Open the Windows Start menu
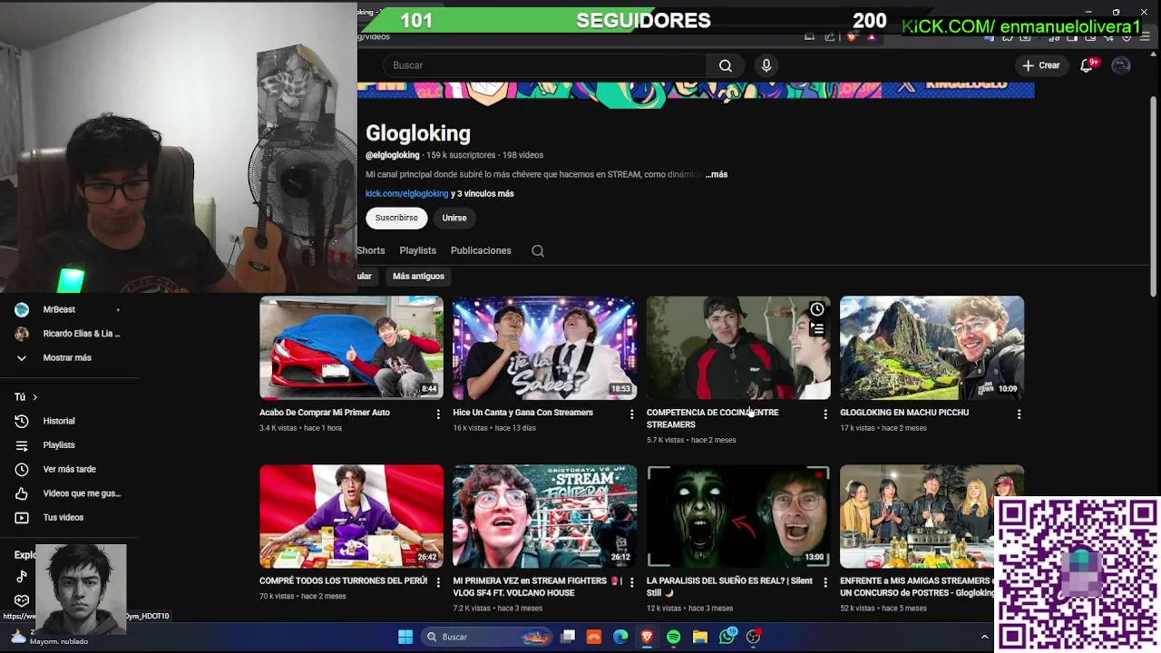The width and height of the screenshot is (1161, 653). click(405, 637)
